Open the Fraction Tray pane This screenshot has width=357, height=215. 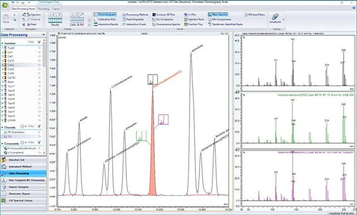click(x=193, y=24)
